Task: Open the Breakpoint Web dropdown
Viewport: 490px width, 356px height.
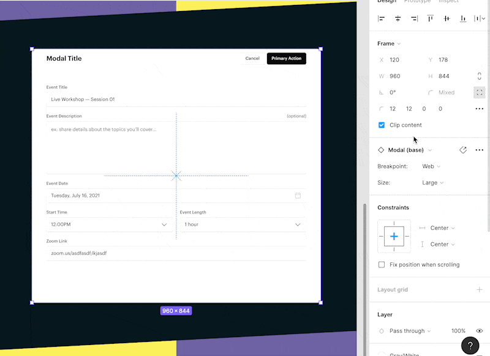Action: coord(431,166)
